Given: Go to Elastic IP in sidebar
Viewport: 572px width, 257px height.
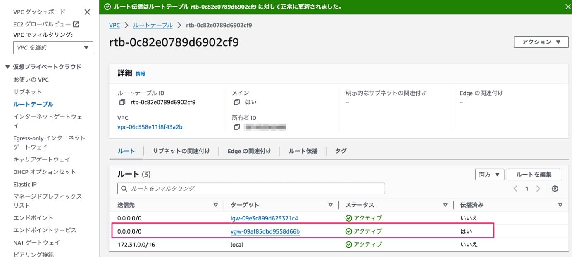Looking at the screenshot, I should [x=25, y=184].
